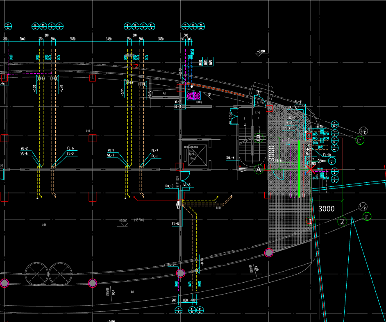Select the WL-2 pipe label
The width and height of the screenshot is (386, 322).
tap(24, 148)
